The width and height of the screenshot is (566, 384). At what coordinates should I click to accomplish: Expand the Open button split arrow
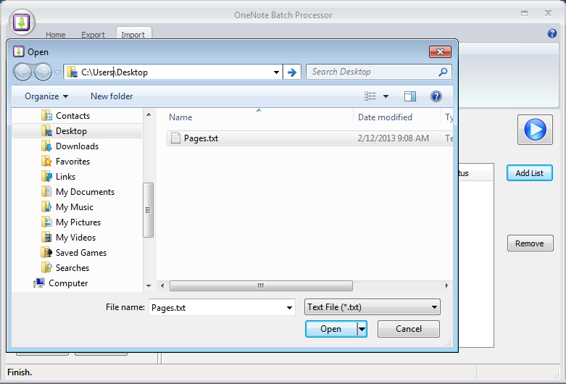click(x=362, y=329)
